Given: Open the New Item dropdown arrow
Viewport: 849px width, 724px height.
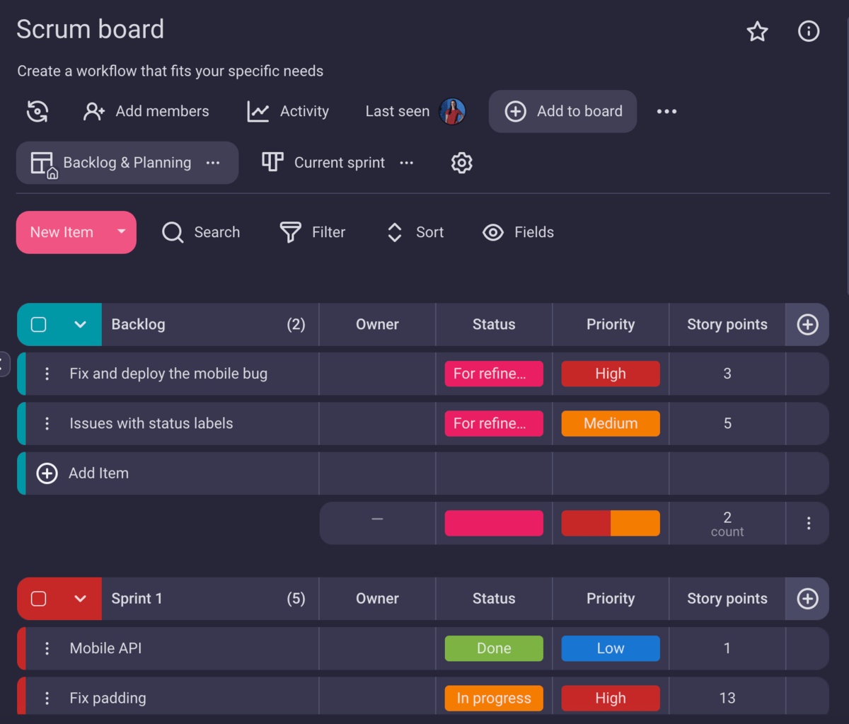Looking at the screenshot, I should [121, 232].
